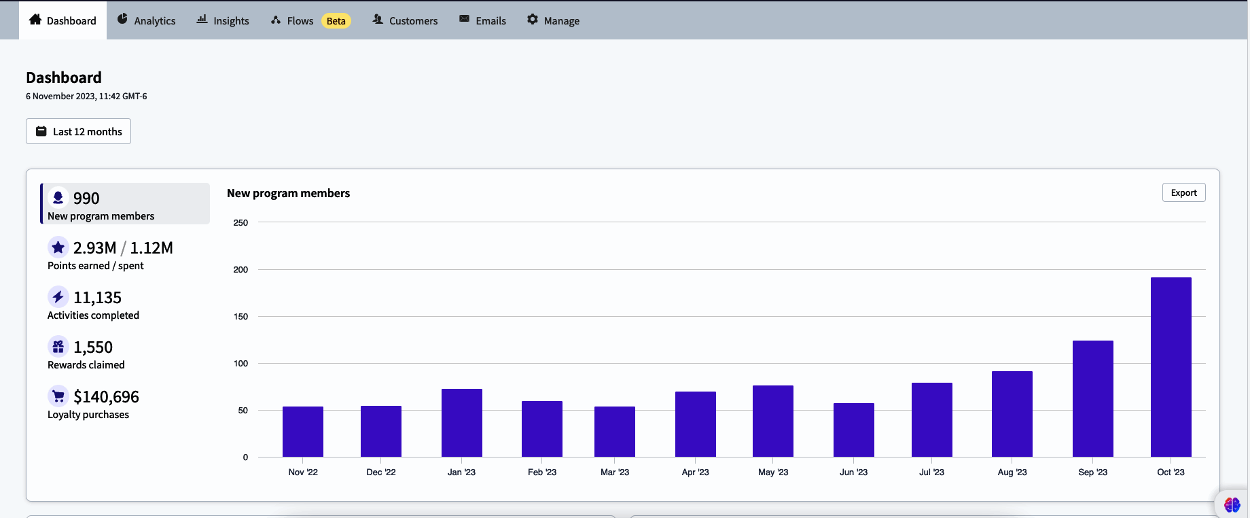Open the Last 12 months date dropdown

point(79,131)
